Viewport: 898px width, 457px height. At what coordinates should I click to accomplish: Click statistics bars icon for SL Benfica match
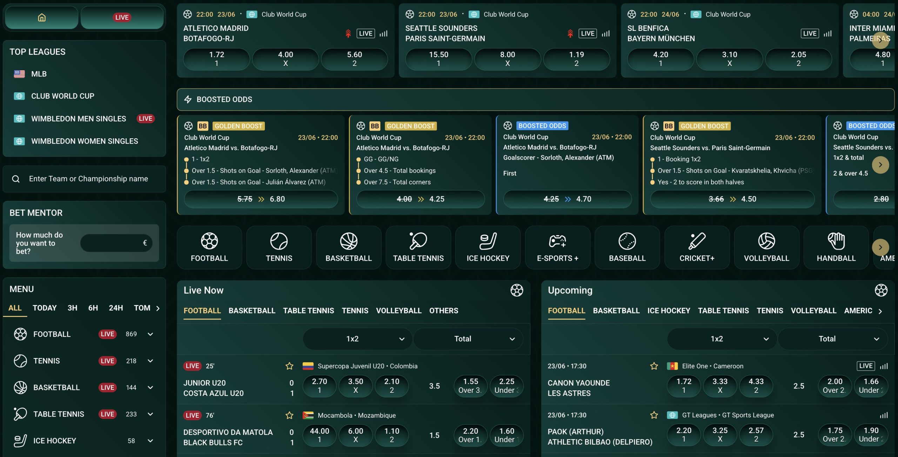tap(828, 34)
